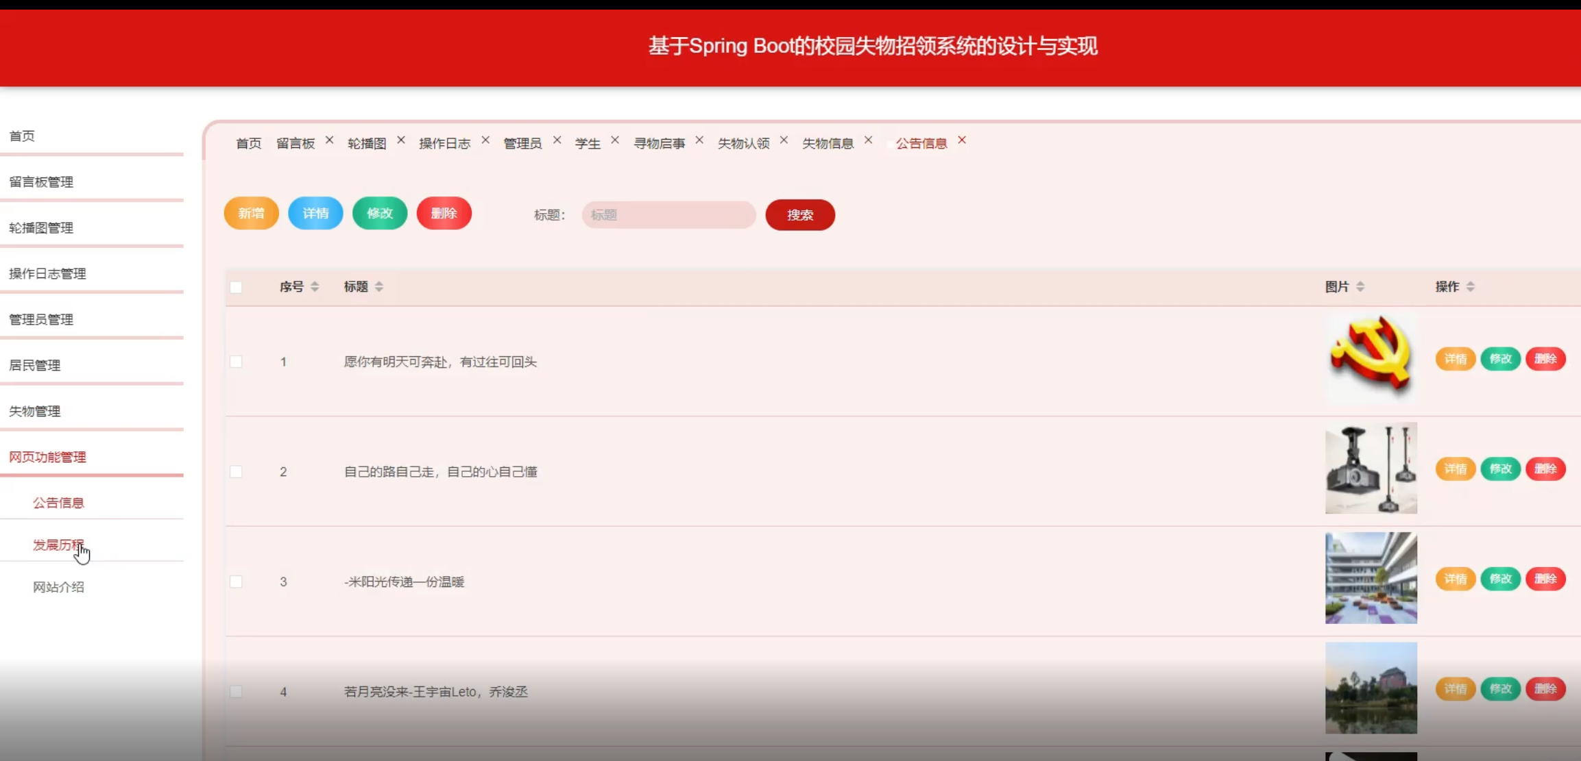Select row 3 checkbox
Screen dimensions: 1581x761
tap(236, 582)
